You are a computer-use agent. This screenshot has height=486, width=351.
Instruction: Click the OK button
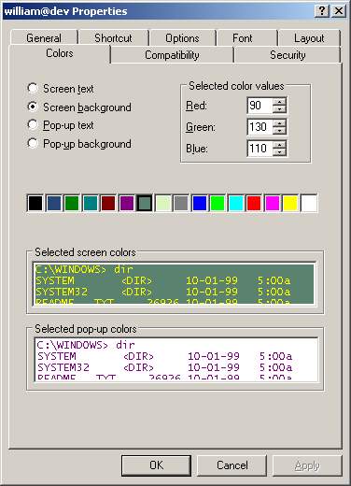[x=156, y=465]
